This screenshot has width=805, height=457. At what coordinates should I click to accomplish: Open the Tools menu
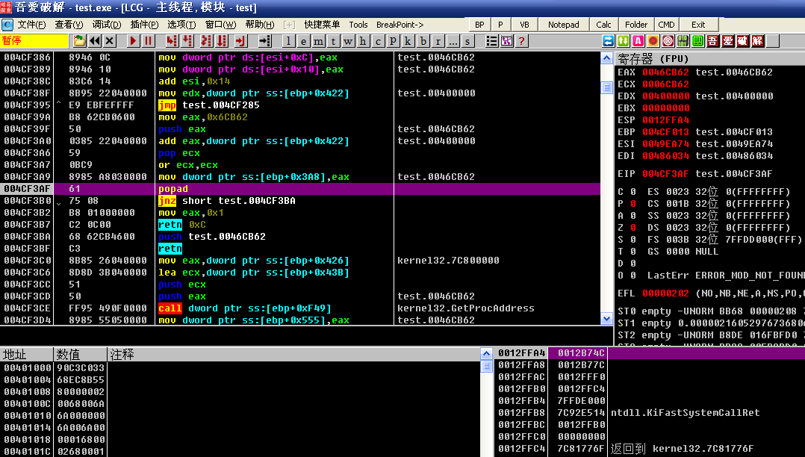coord(358,25)
